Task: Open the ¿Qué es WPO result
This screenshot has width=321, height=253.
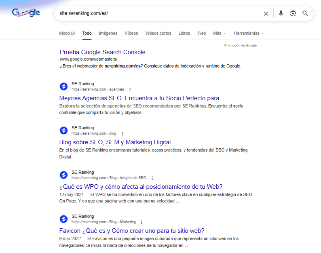Action: click(141, 186)
